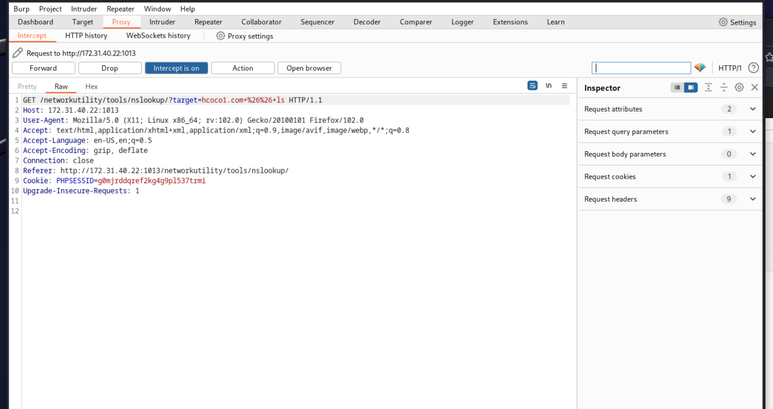773x409 pixels.
Task: Select the Proxy tab
Action: 121,22
